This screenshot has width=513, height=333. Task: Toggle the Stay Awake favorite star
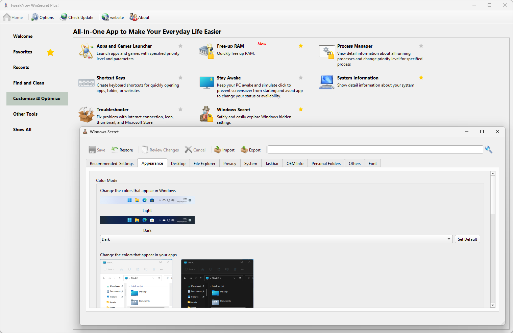(x=301, y=78)
